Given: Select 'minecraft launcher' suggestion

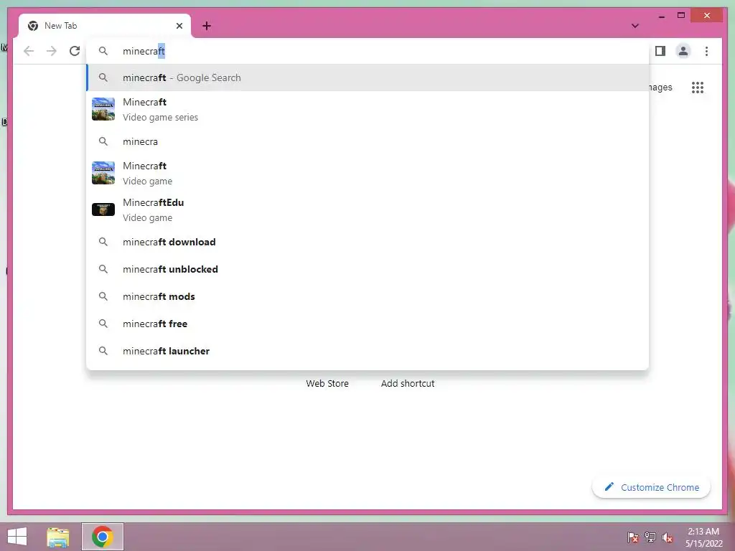Looking at the screenshot, I should pyautogui.click(x=368, y=351).
